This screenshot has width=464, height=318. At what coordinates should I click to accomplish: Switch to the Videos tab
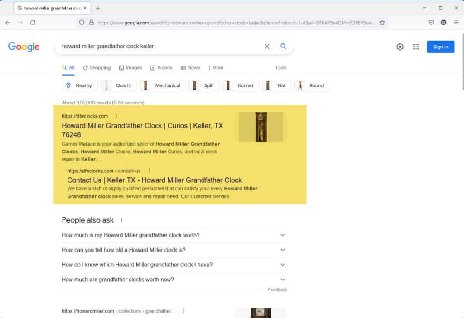(161, 68)
